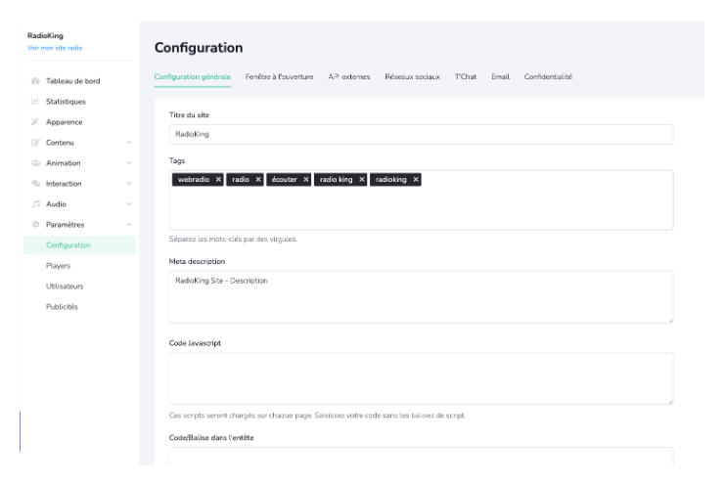The width and height of the screenshot is (726, 484).
Task: Click the Code/Balise dans l'entête field
Action: [x=421, y=457]
